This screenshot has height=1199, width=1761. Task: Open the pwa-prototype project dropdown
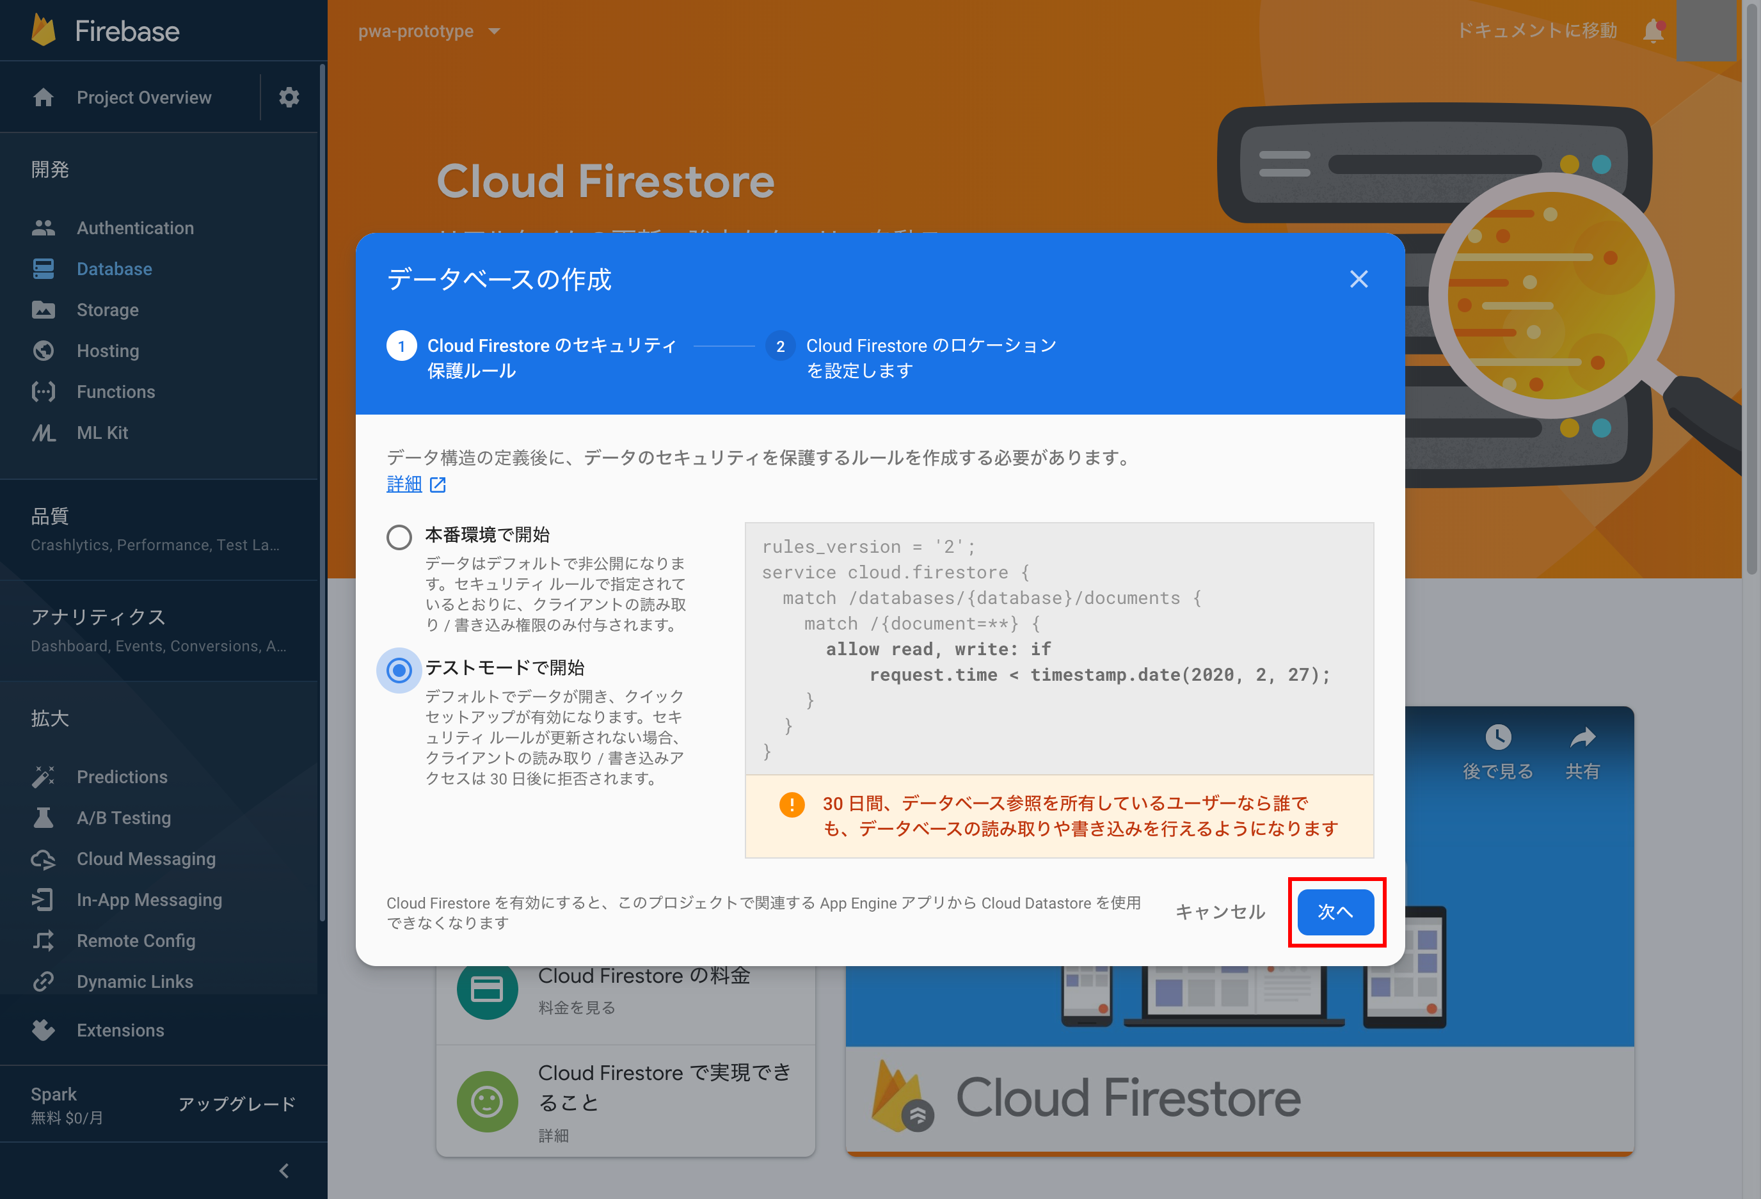point(428,31)
